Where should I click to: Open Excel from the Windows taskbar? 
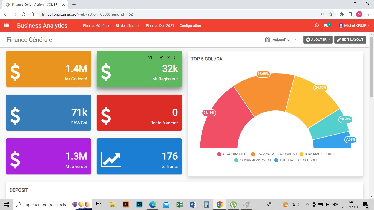[179, 205]
